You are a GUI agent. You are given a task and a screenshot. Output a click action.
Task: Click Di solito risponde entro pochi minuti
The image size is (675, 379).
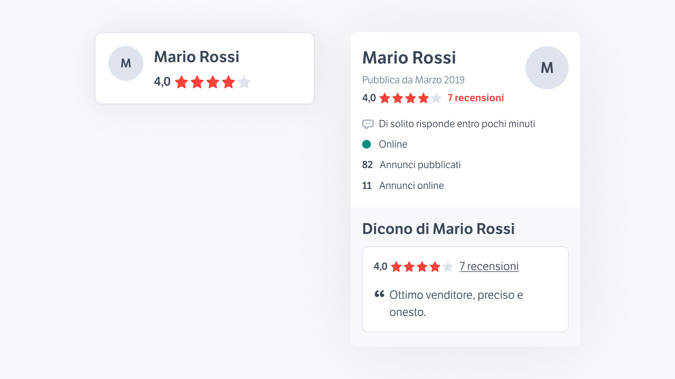[457, 124]
